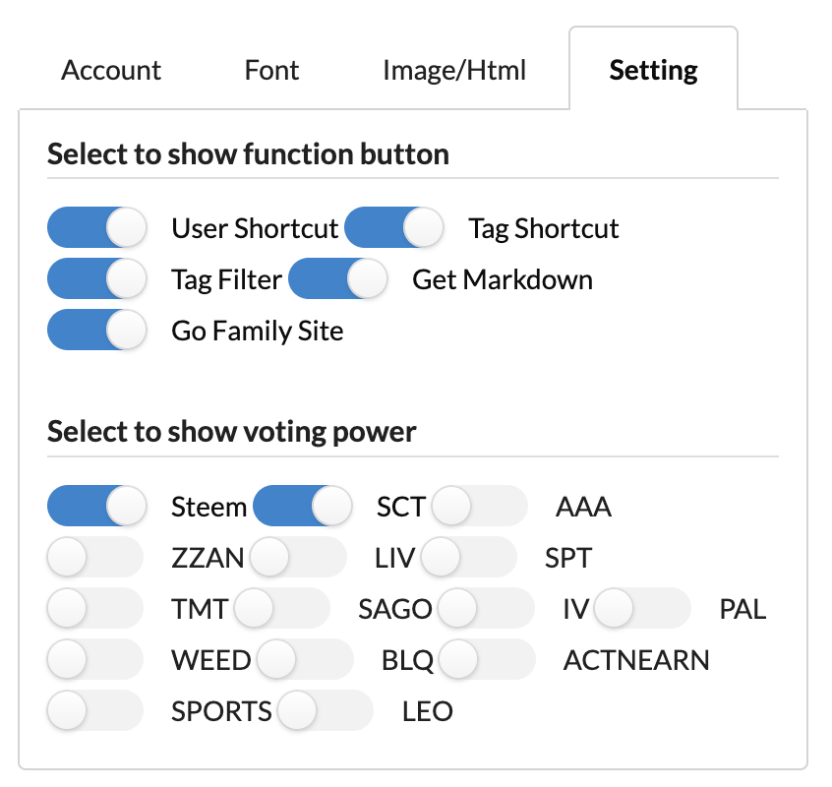The height and width of the screenshot is (787, 832).
Task: Turn off the Tag Shortcut toggle
Action: tap(393, 228)
